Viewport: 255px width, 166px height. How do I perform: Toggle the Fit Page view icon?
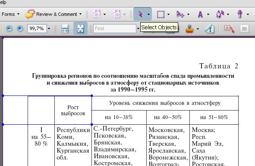(x=80, y=29)
